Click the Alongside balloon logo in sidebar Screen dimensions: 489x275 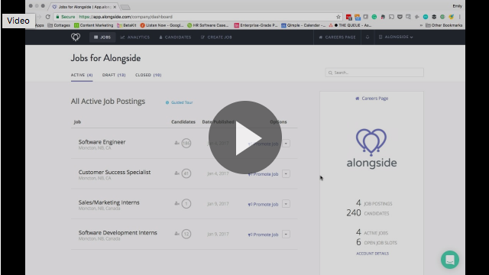[x=371, y=142]
